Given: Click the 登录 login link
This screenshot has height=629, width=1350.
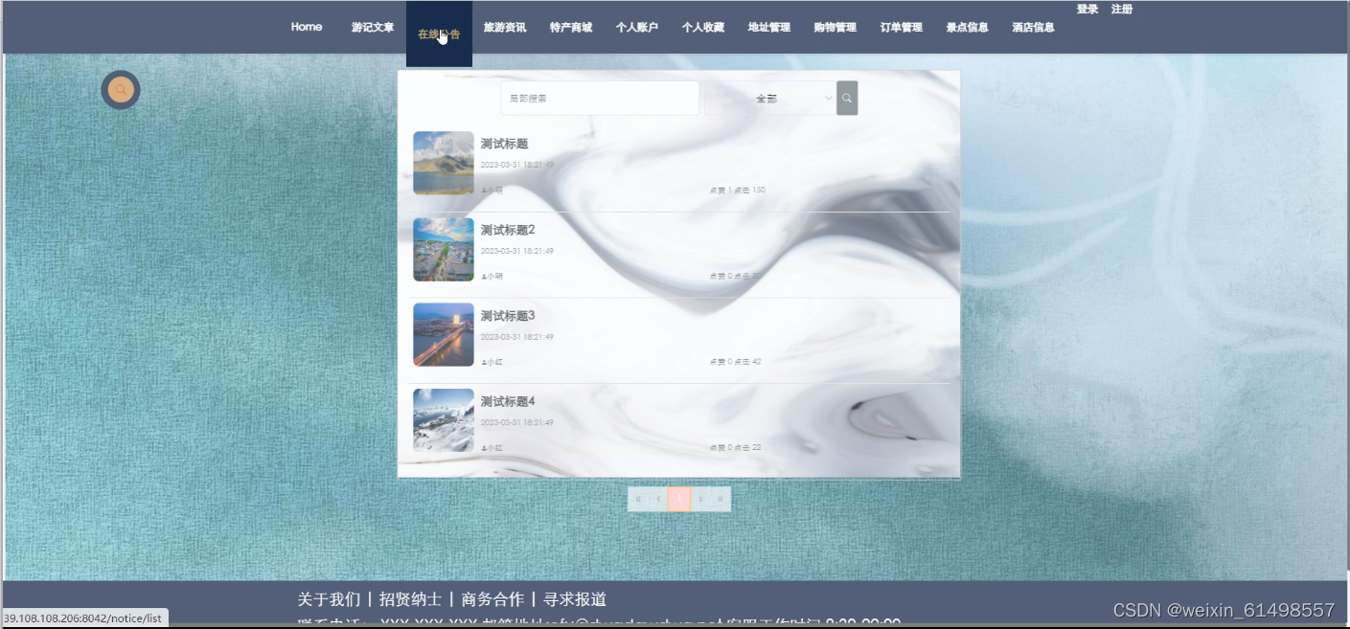Looking at the screenshot, I should [x=1087, y=9].
